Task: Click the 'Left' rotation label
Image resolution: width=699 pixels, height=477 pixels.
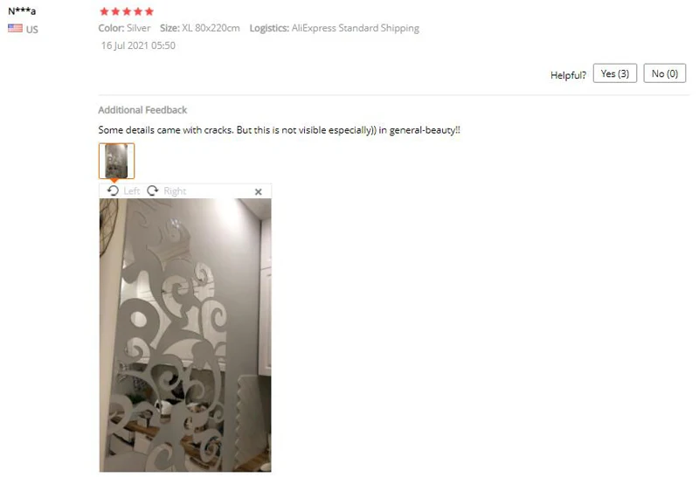Action: (132, 191)
